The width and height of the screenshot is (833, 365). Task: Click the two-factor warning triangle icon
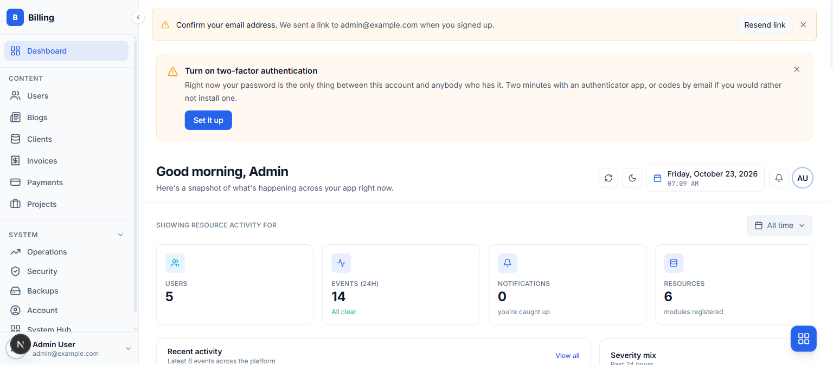172,71
